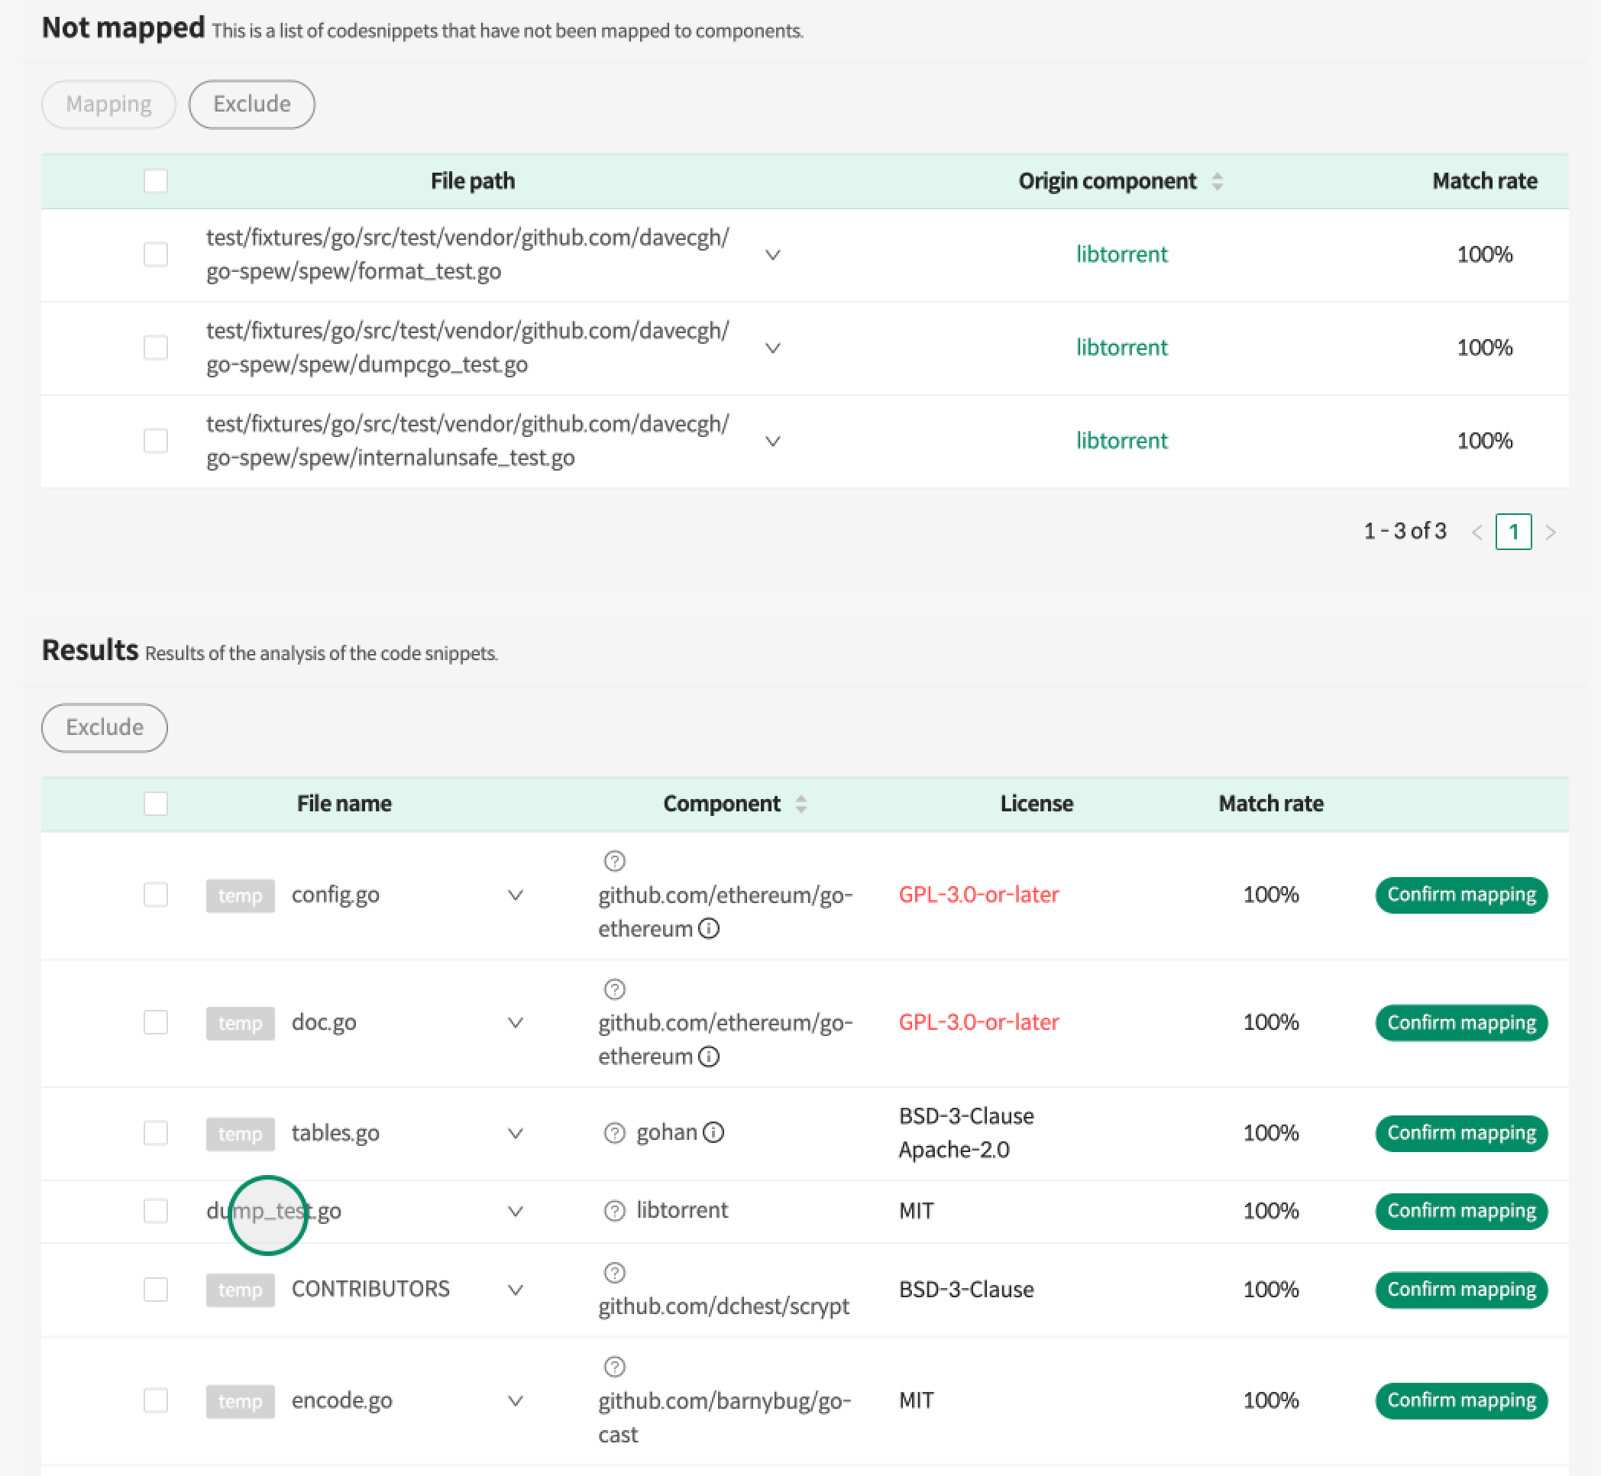Click info icon in config.go row's go-ethereum component
1601x1476 pixels.
[x=709, y=929]
